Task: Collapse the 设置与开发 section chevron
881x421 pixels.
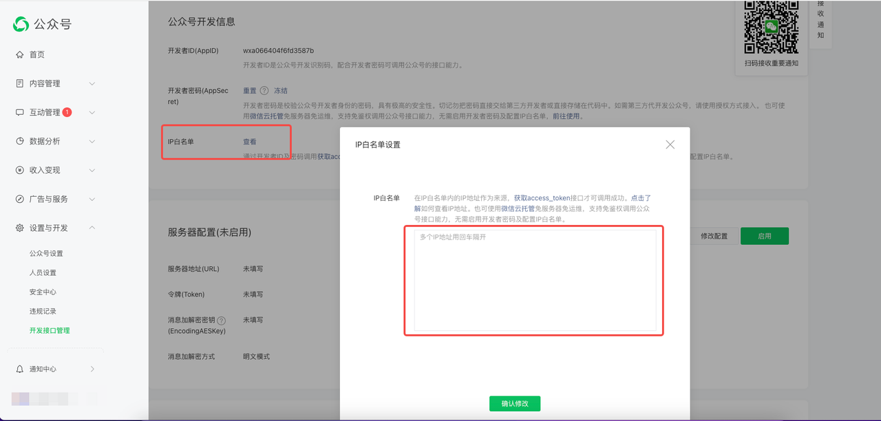Action: point(92,228)
